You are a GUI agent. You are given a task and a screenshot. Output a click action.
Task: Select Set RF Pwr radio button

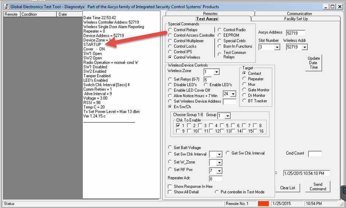170,169
